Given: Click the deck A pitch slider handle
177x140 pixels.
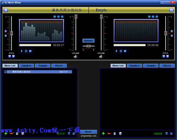Looking at the screenshot, I should (11, 33).
